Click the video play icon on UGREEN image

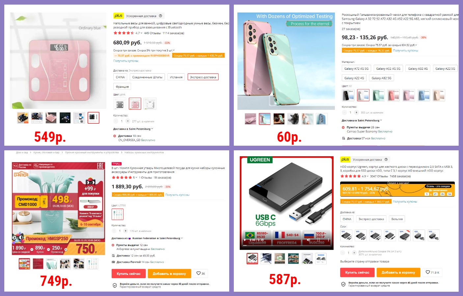coord(244,240)
